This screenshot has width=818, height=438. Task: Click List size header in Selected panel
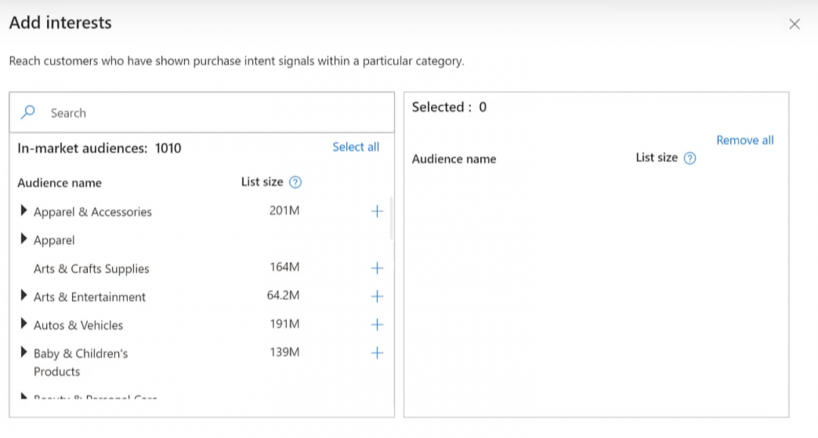656,158
